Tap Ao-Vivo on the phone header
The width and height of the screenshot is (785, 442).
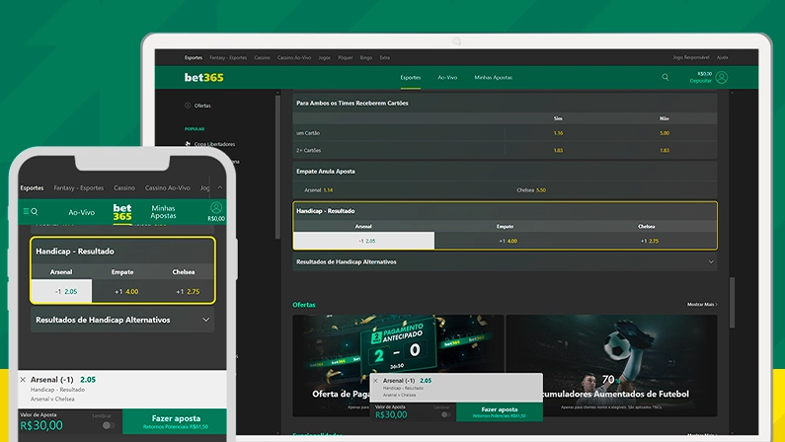pos(82,212)
